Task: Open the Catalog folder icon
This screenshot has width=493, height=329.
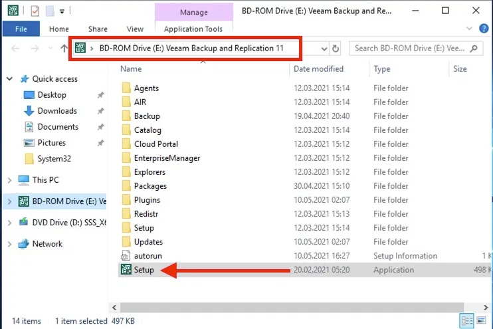Action: coord(126,130)
